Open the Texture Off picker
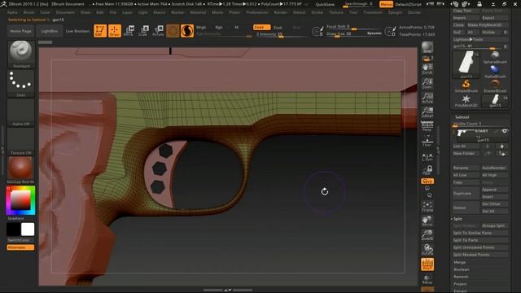This screenshot has height=293, width=521. point(21,142)
